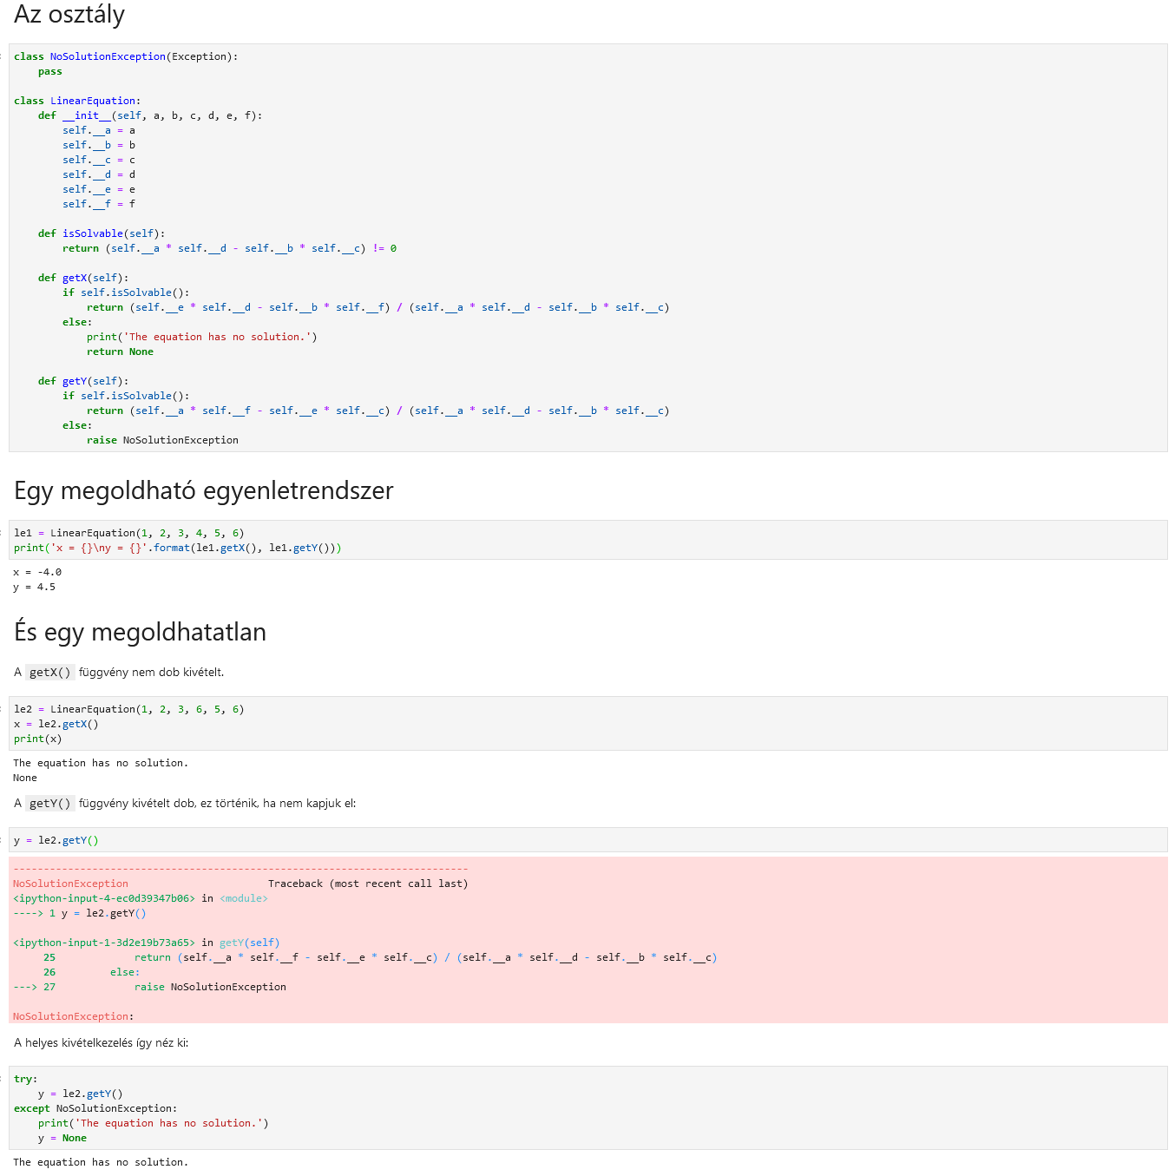
Task: Click the 'x = -4.0' output line
Action: tap(37, 572)
